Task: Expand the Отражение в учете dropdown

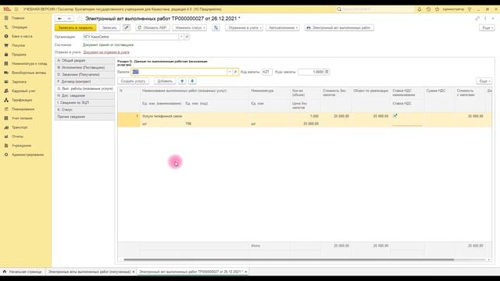Action: pyautogui.click(x=244, y=28)
